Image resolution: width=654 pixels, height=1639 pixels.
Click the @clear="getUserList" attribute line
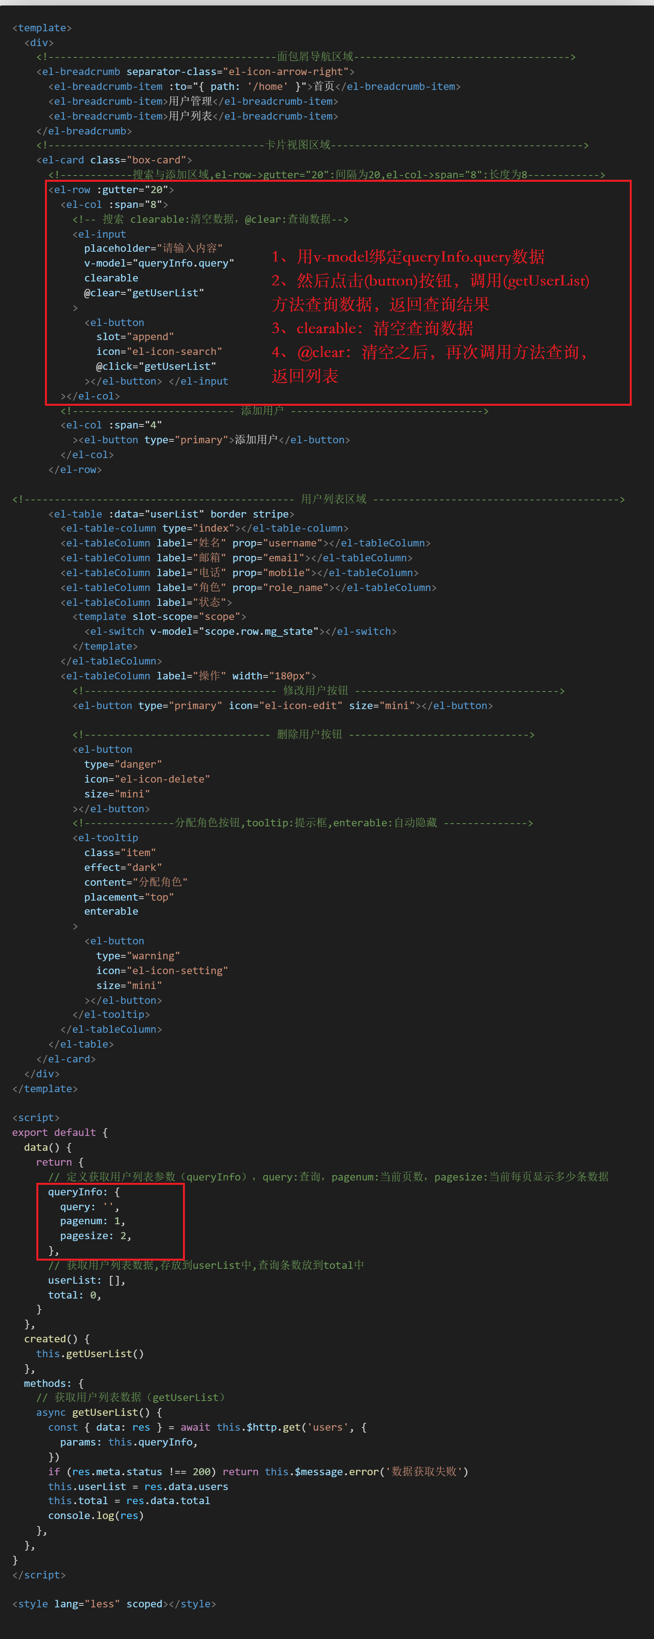(x=144, y=293)
